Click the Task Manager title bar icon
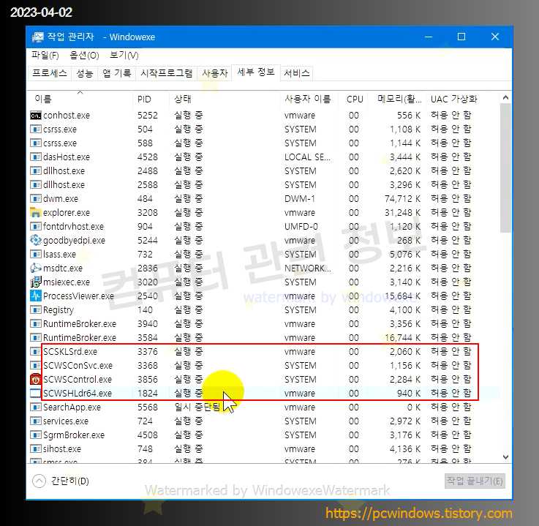 click(x=37, y=37)
